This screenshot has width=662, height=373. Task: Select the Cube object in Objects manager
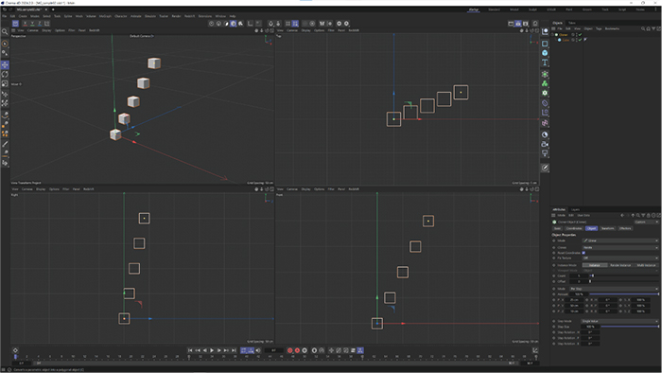(x=566, y=40)
